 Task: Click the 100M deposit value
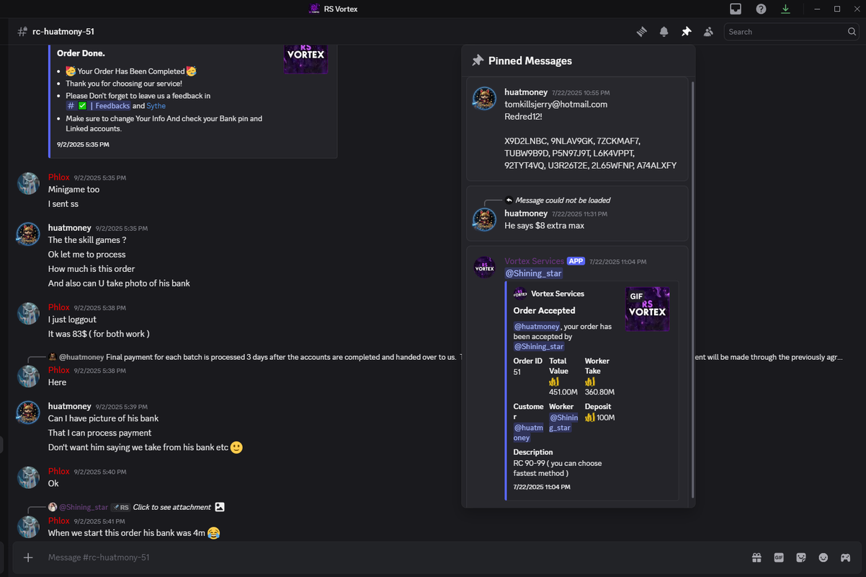click(x=606, y=418)
